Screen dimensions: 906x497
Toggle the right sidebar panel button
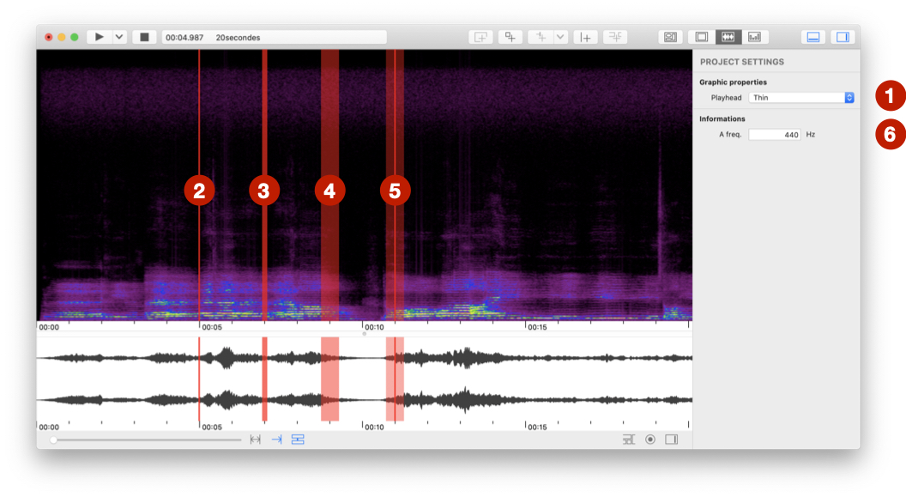click(843, 37)
